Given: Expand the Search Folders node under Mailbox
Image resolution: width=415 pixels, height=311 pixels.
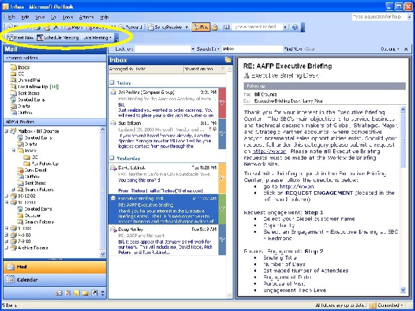Looking at the screenshot, I should (13, 189).
